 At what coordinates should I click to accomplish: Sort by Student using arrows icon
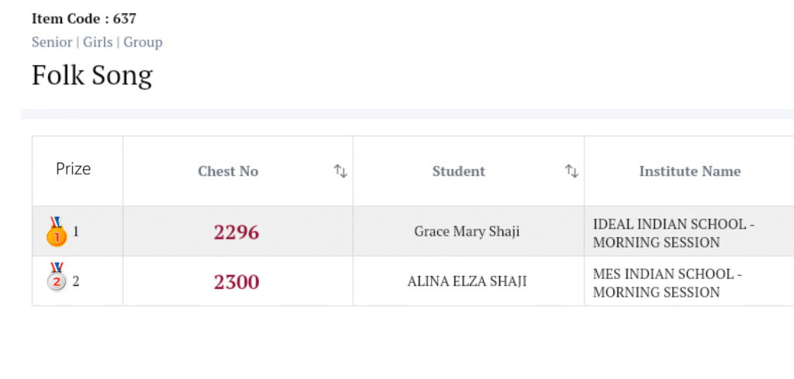pos(571,171)
